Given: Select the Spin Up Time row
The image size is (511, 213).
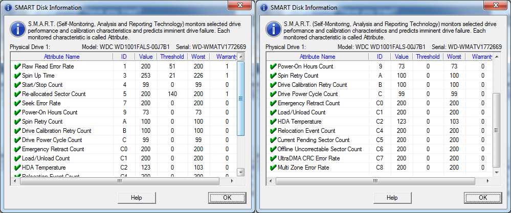Looking at the screenshot, I should click(x=124, y=76).
